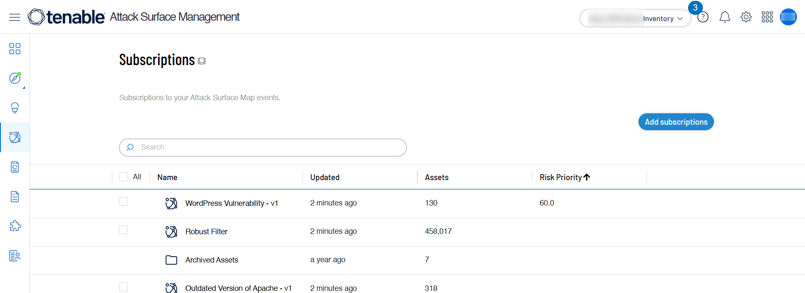Click the book icon beside Subscriptions title

tap(202, 61)
